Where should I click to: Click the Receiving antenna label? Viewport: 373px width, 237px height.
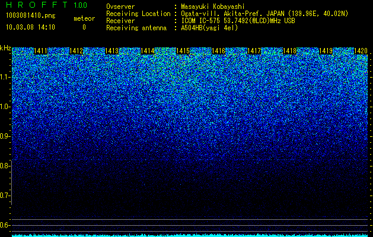click(136, 28)
